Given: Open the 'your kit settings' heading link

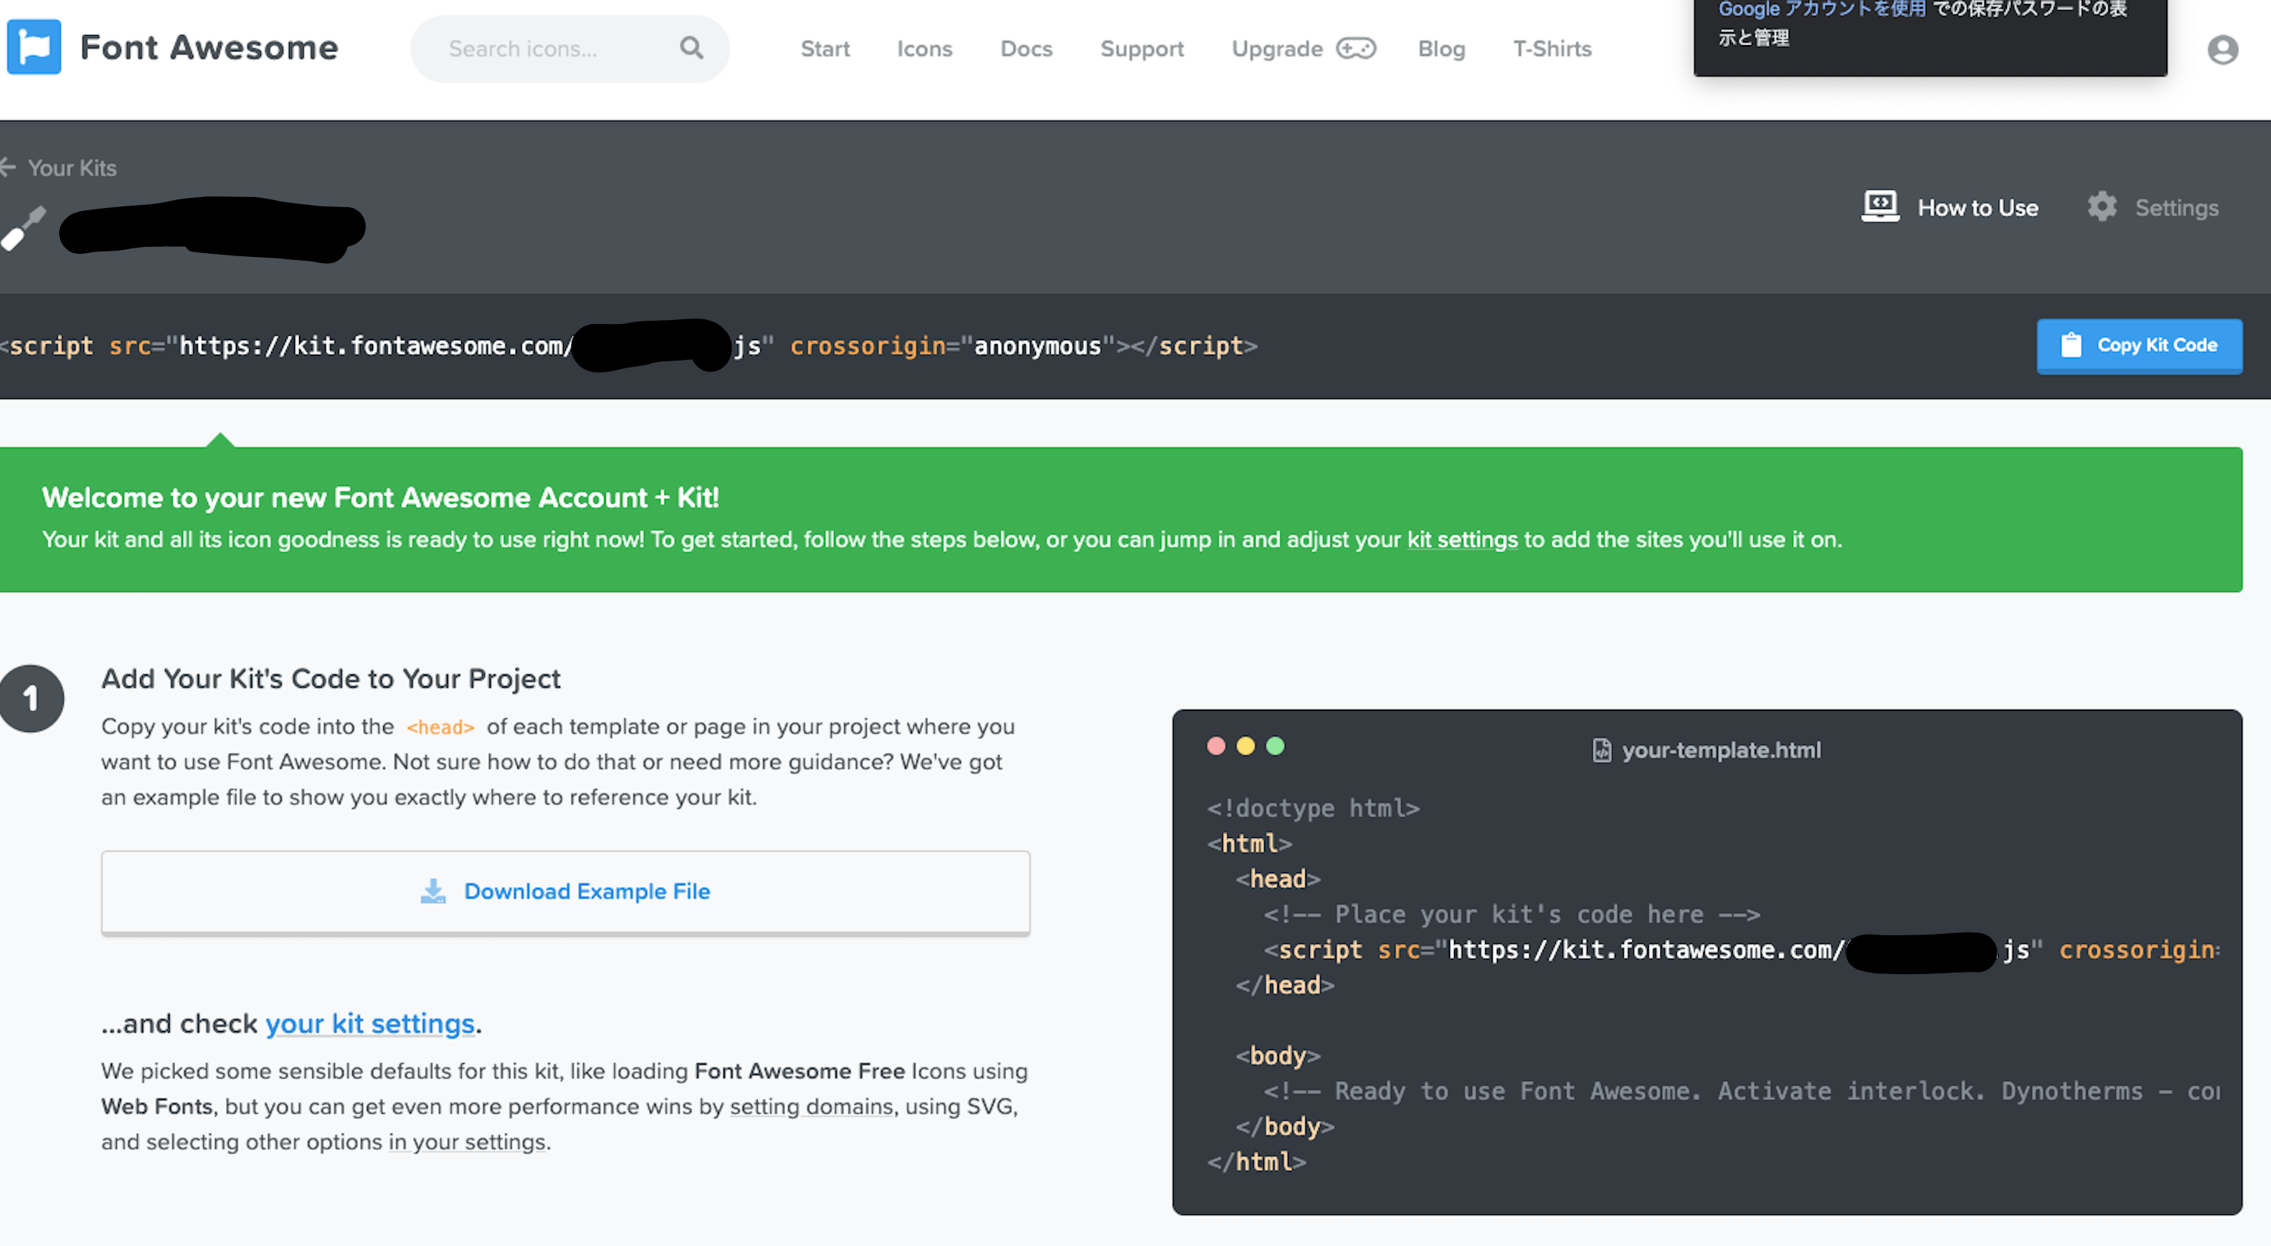Looking at the screenshot, I should (x=370, y=1023).
